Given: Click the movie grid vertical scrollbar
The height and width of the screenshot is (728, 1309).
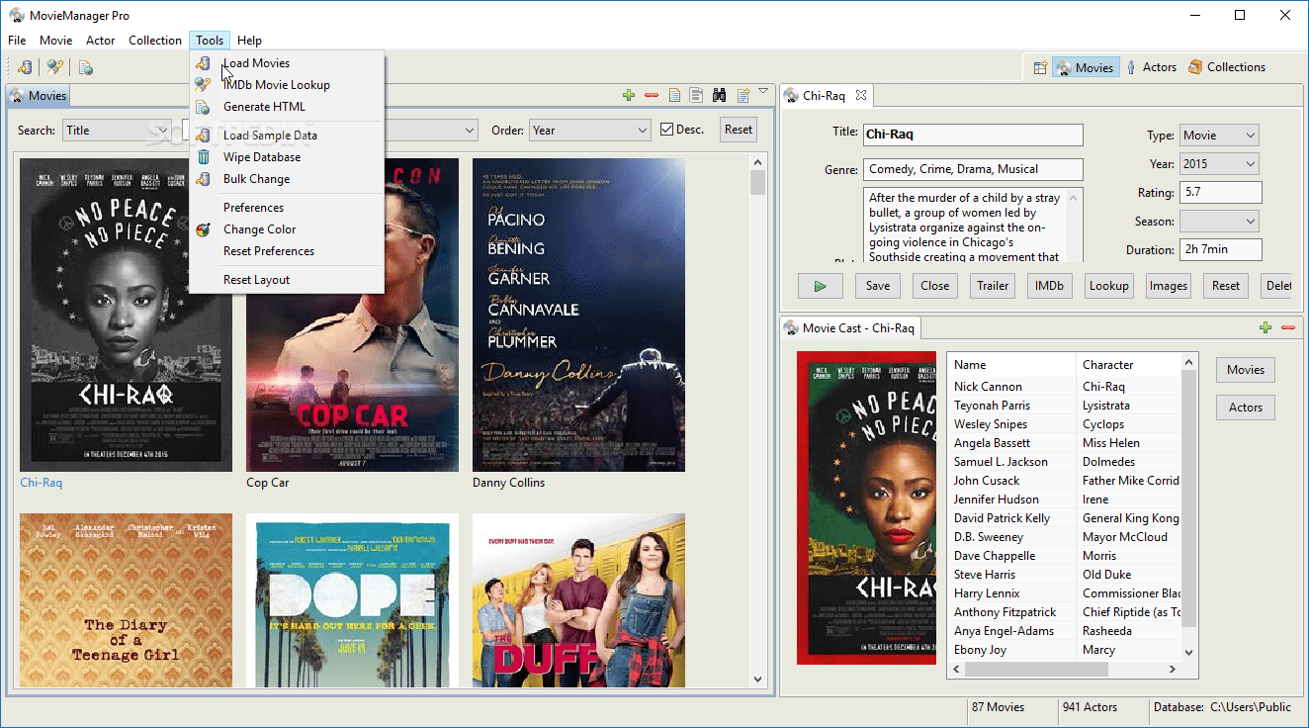Looking at the screenshot, I should [x=758, y=420].
